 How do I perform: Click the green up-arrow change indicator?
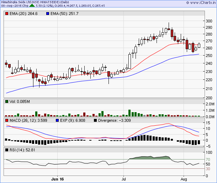click(32, 6)
